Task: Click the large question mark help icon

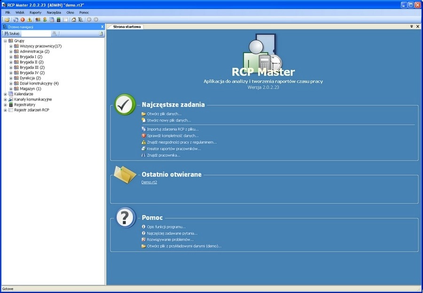Action: 125,218
